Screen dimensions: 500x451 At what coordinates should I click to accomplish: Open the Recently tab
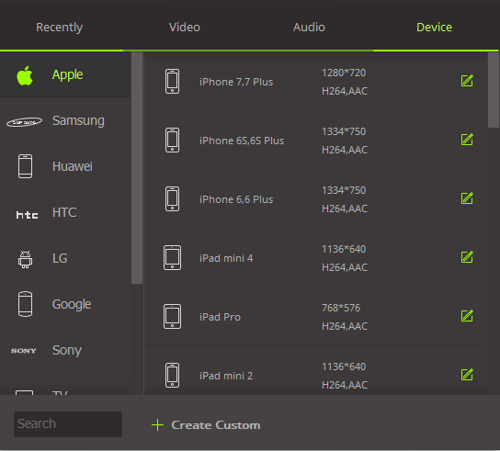click(60, 27)
